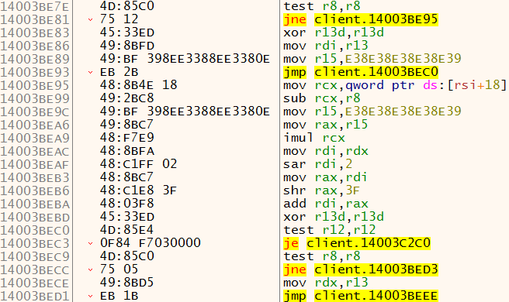Select the imul rcx instruction
509x302 pixels.
(314, 138)
